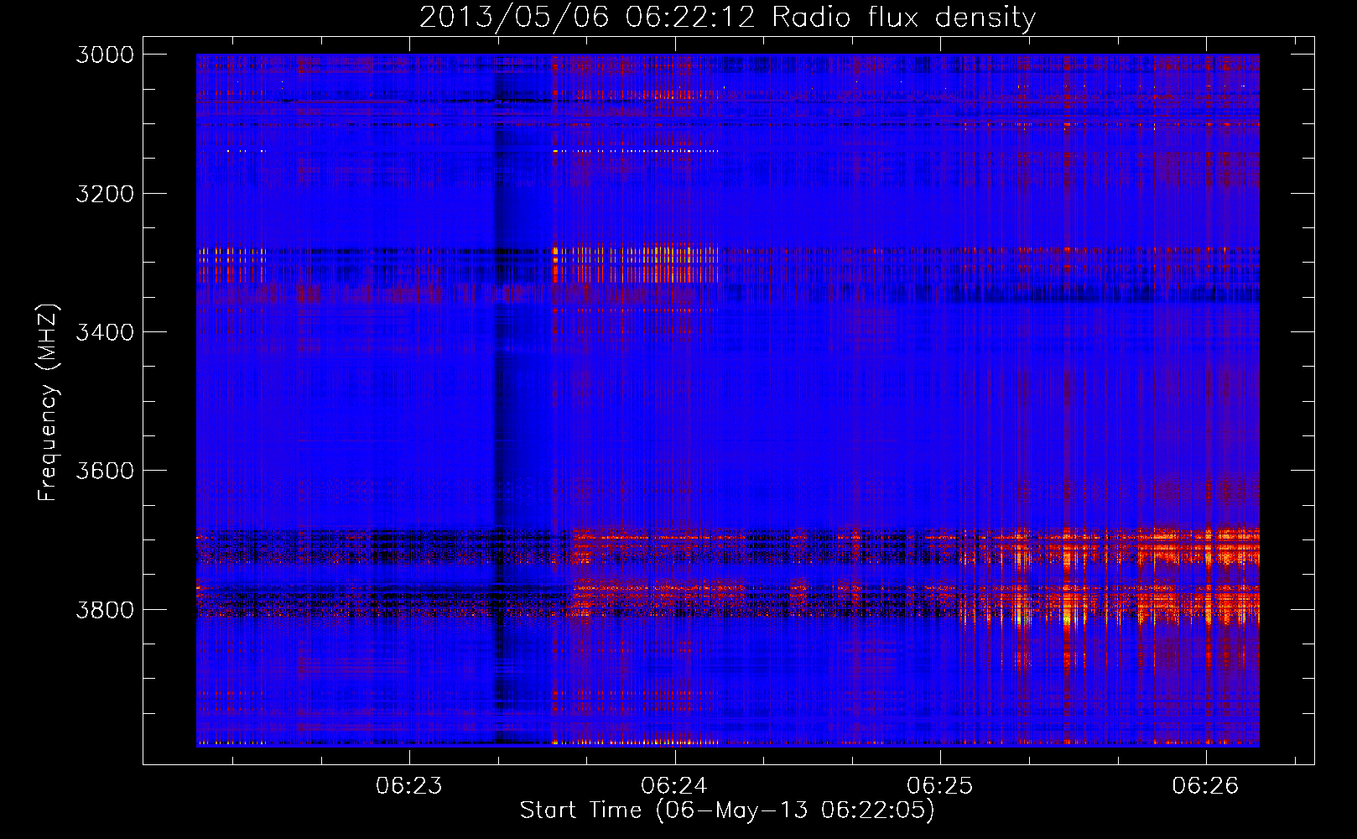Click the 06:25 time tick label
Screen dimensions: 1357x839
coord(940,785)
